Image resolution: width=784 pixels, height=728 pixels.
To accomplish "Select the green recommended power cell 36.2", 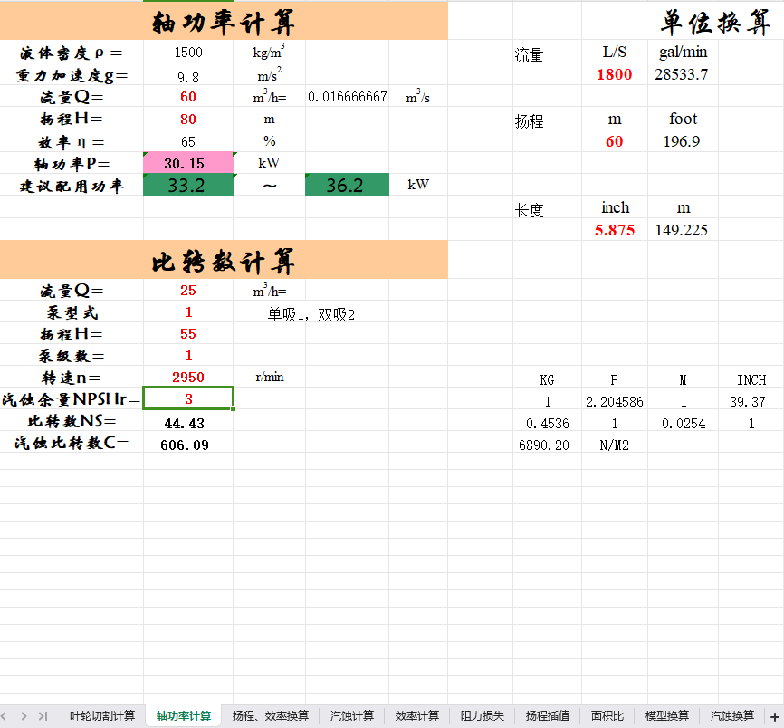I will 347,185.
